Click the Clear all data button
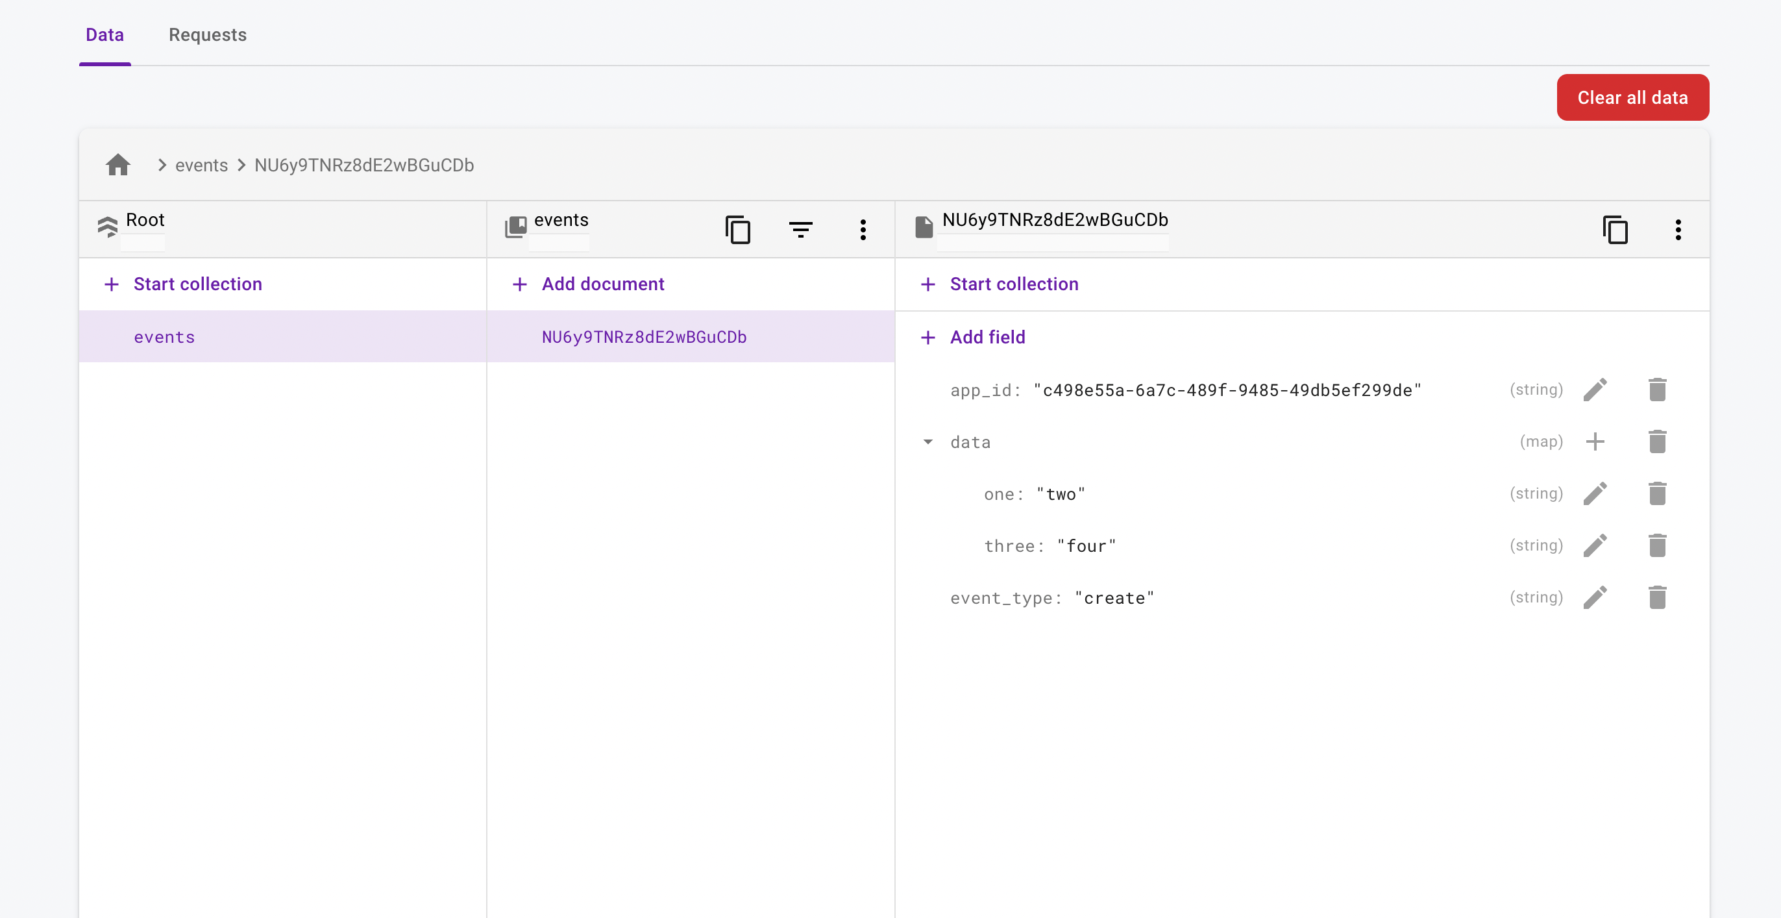The height and width of the screenshot is (918, 1781). [x=1632, y=97]
